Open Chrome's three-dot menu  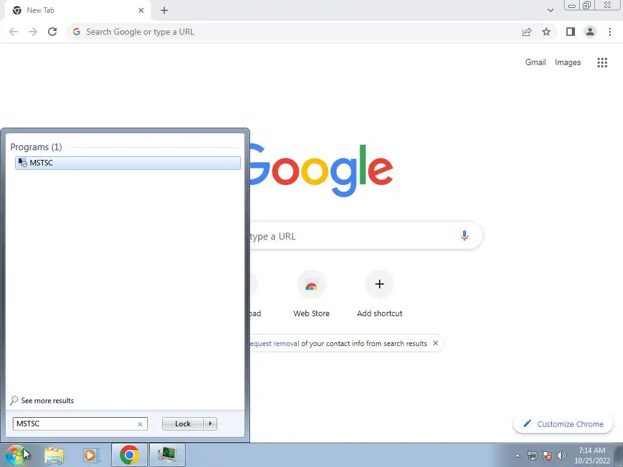tap(610, 32)
